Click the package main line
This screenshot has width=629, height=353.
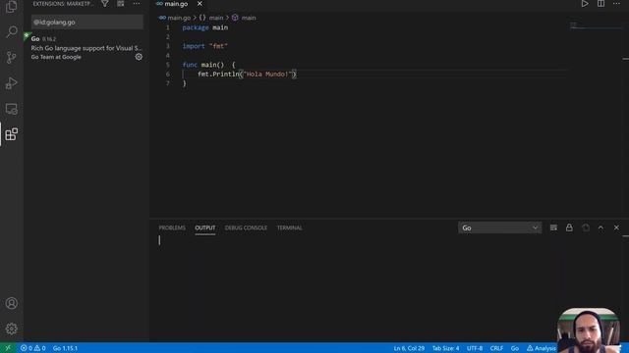pos(205,27)
